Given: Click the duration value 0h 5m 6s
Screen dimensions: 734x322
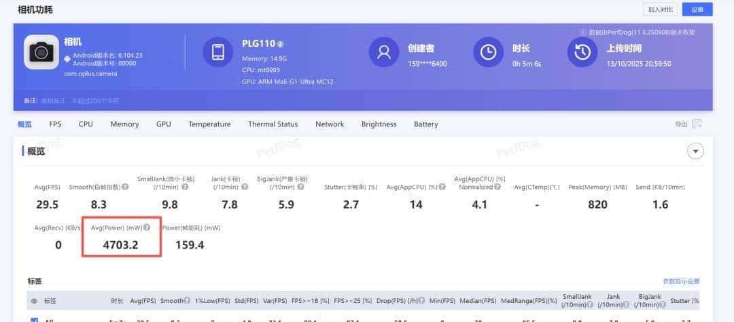Looking at the screenshot, I should [x=527, y=64].
